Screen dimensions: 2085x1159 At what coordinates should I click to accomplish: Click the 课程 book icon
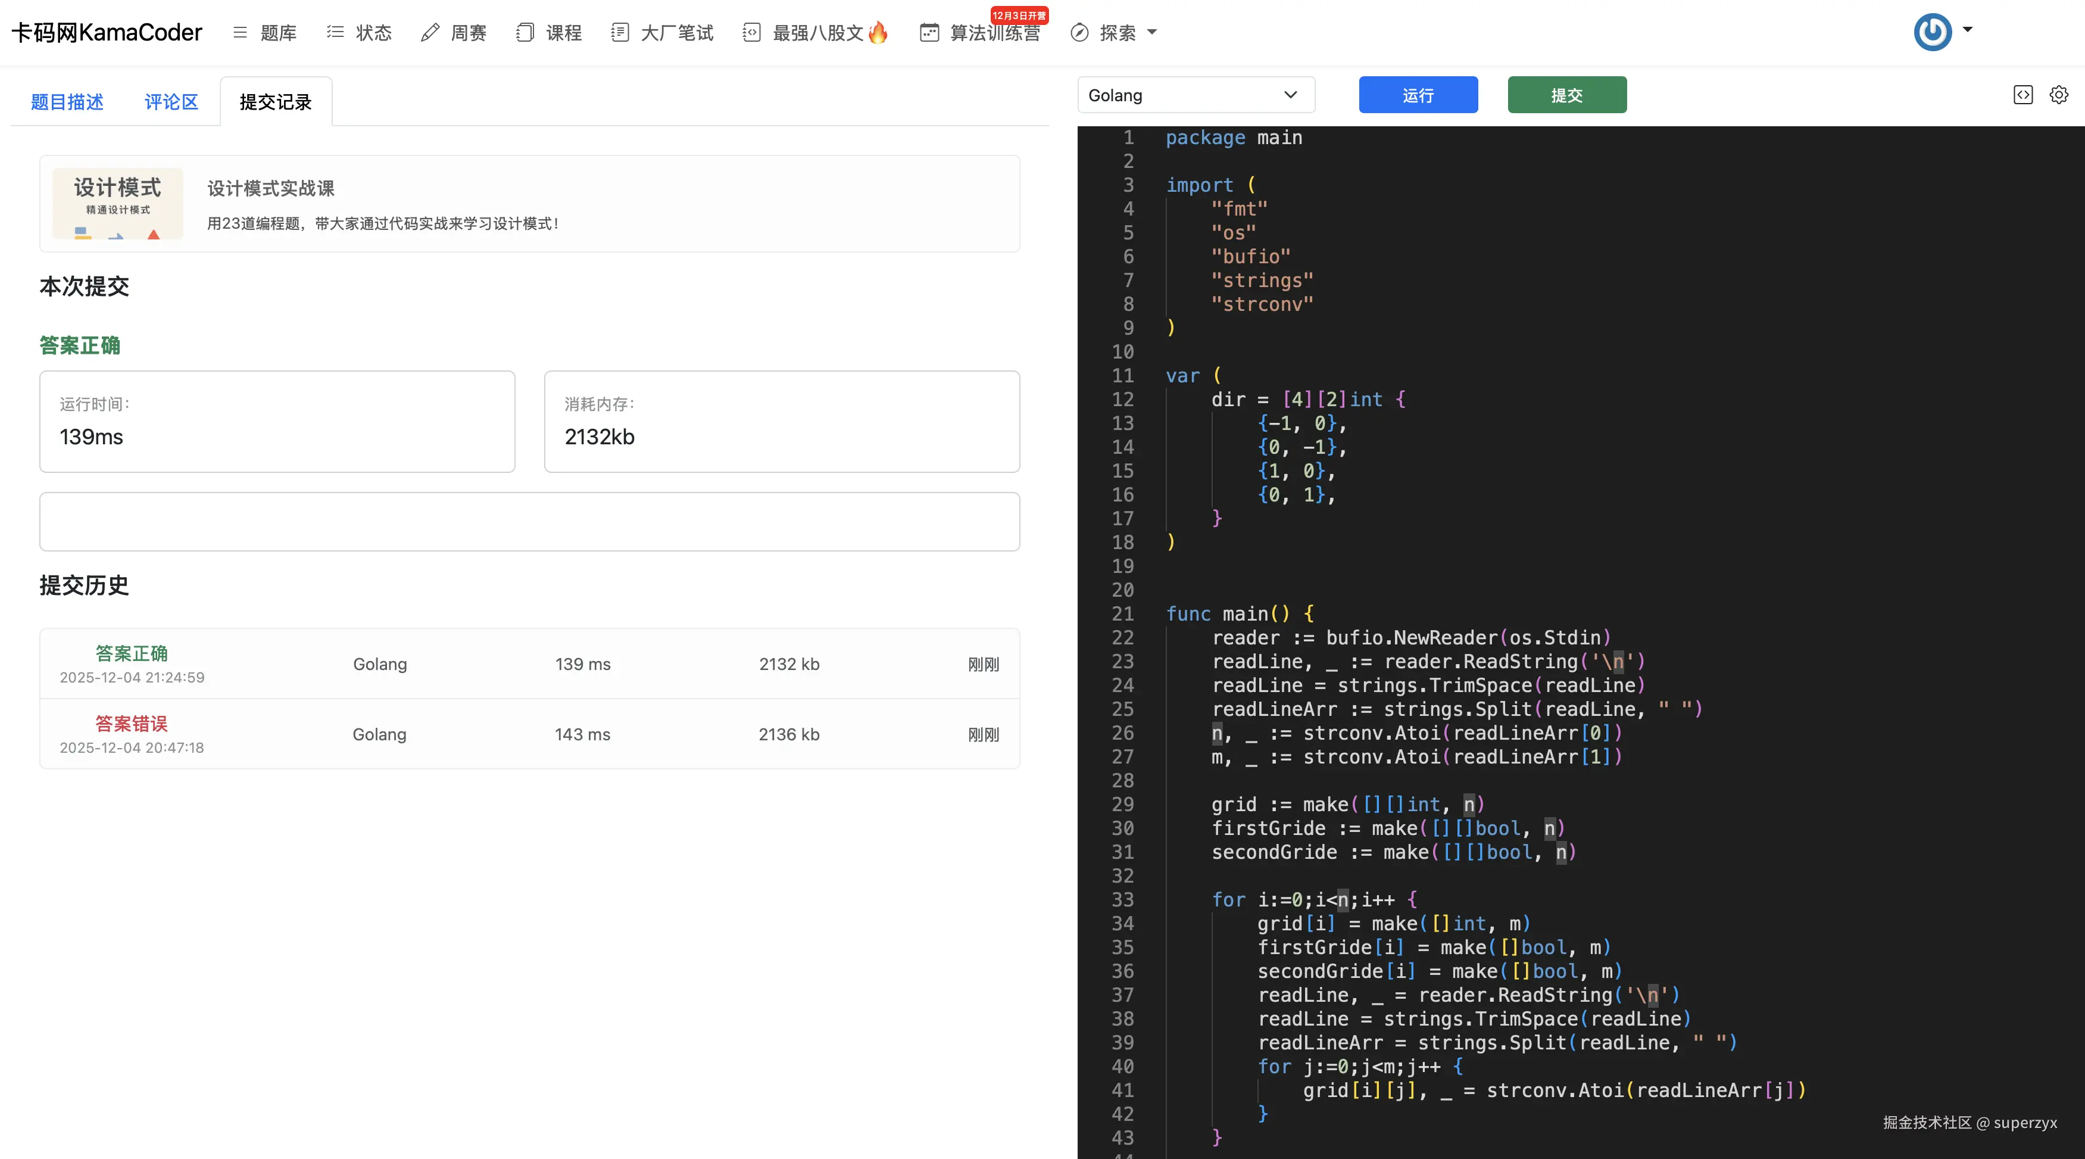coord(525,32)
